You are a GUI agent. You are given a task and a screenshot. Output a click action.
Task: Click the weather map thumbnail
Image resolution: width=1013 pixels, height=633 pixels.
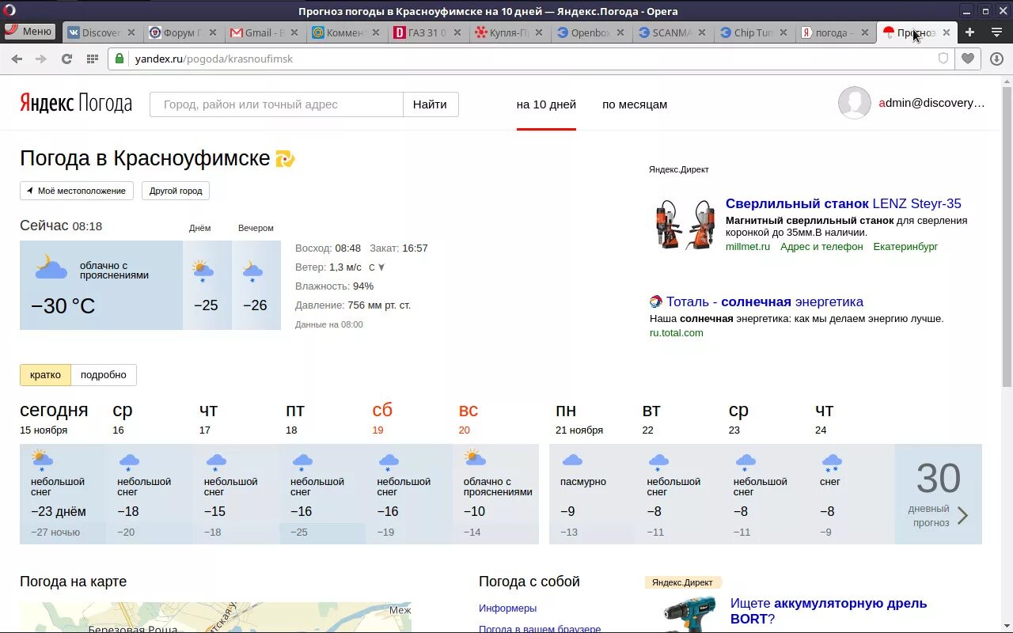point(215,617)
